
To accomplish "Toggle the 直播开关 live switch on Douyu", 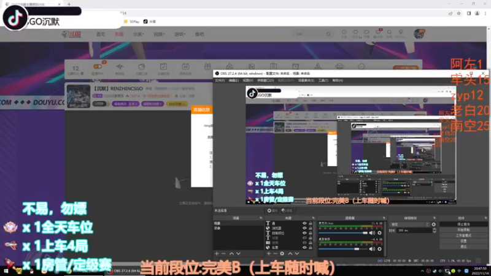I will [98, 66].
